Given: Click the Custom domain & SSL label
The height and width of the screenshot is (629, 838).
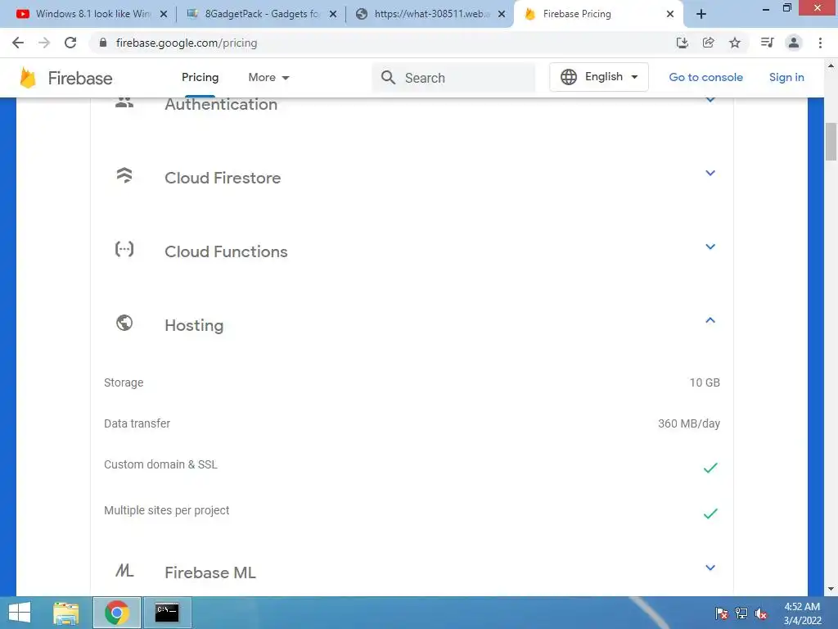Looking at the screenshot, I should point(160,464).
